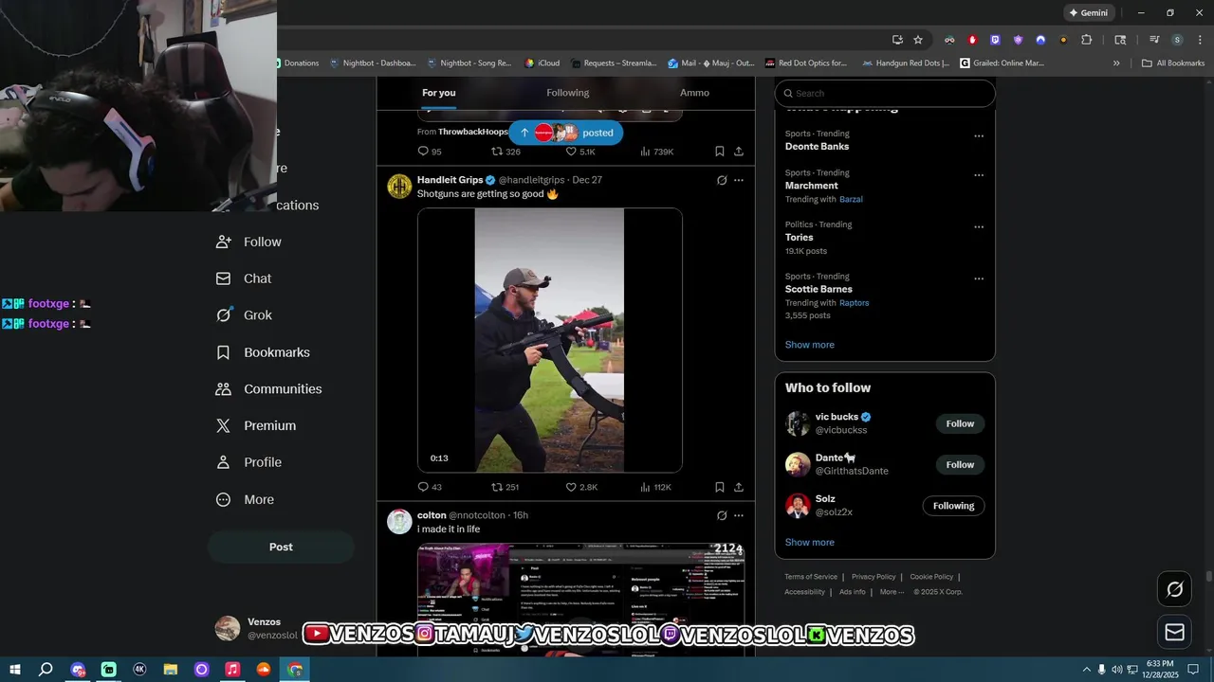Toggle Following state for Solz
This screenshot has height=682, width=1214.
click(x=953, y=506)
